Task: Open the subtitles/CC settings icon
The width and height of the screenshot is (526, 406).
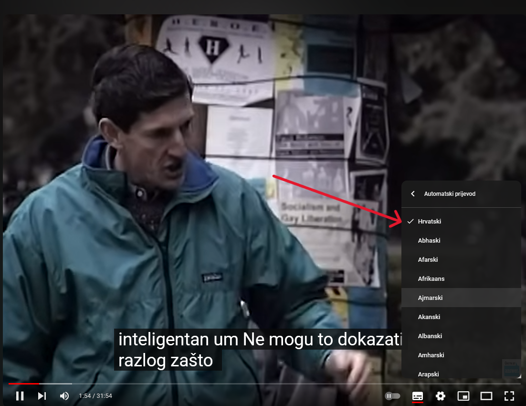Action: 417,396
